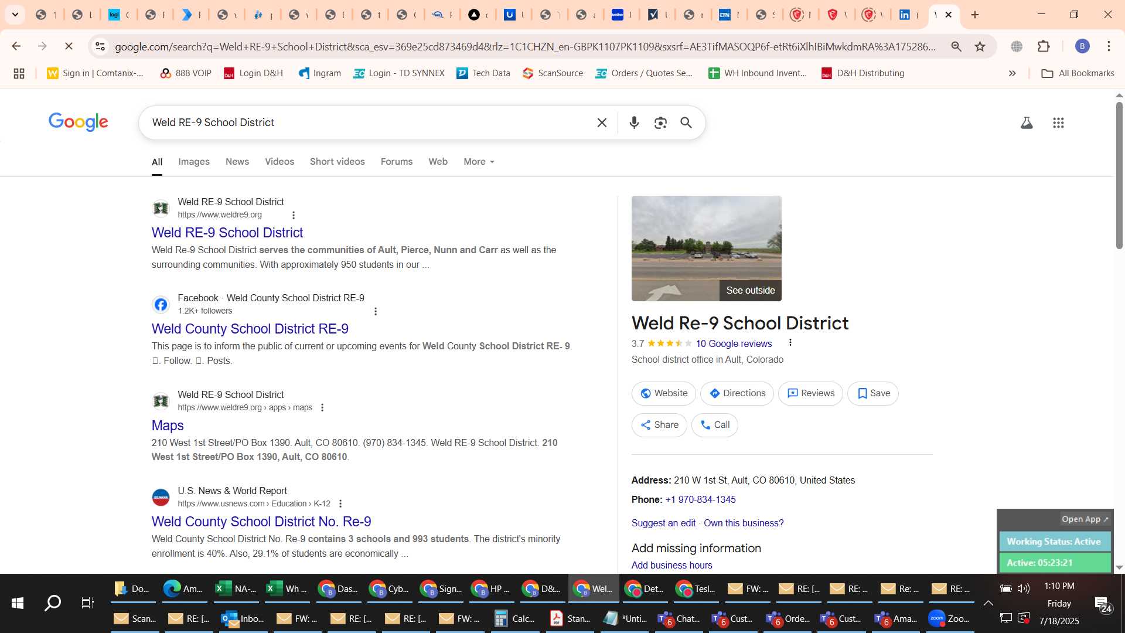Click the search magnifier in Google box

coord(686,122)
